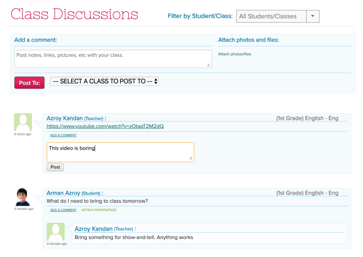Expand the 'SELECT A CLASS TO POST TO' dropdown
The image size is (363, 257).
pyautogui.click(x=105, y=81)
